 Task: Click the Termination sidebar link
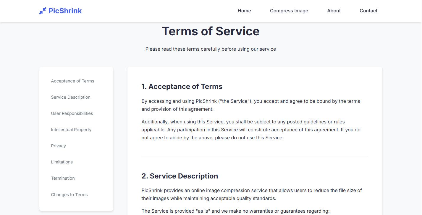63,178
